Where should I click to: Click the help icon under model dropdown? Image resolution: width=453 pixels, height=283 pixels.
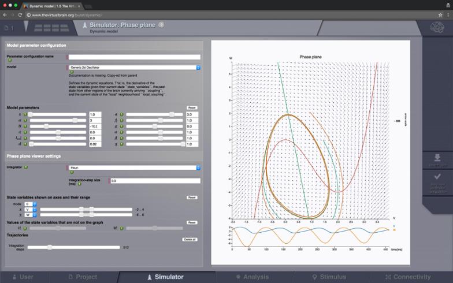click(x=71, y=72)
